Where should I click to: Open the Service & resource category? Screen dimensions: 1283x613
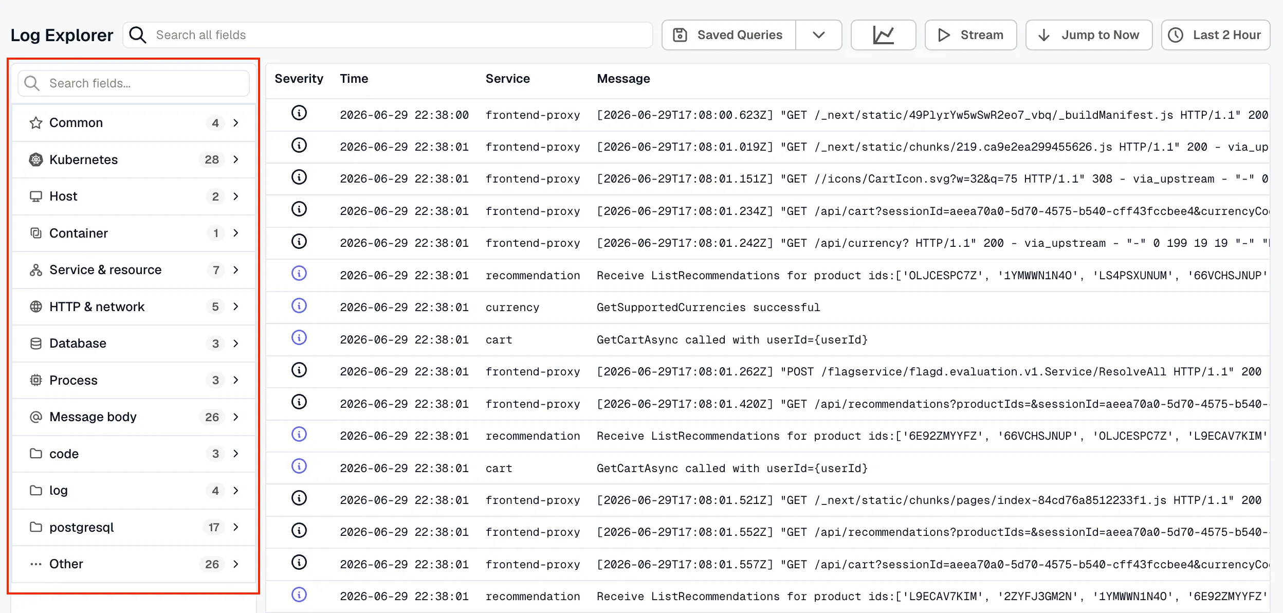click(x=134, y=270)
